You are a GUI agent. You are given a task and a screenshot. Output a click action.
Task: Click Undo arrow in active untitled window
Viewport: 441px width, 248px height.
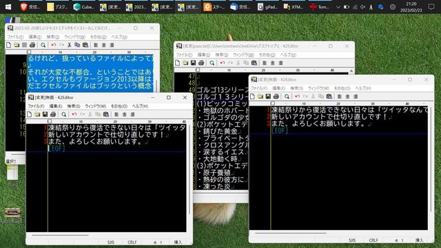point(74,114)
